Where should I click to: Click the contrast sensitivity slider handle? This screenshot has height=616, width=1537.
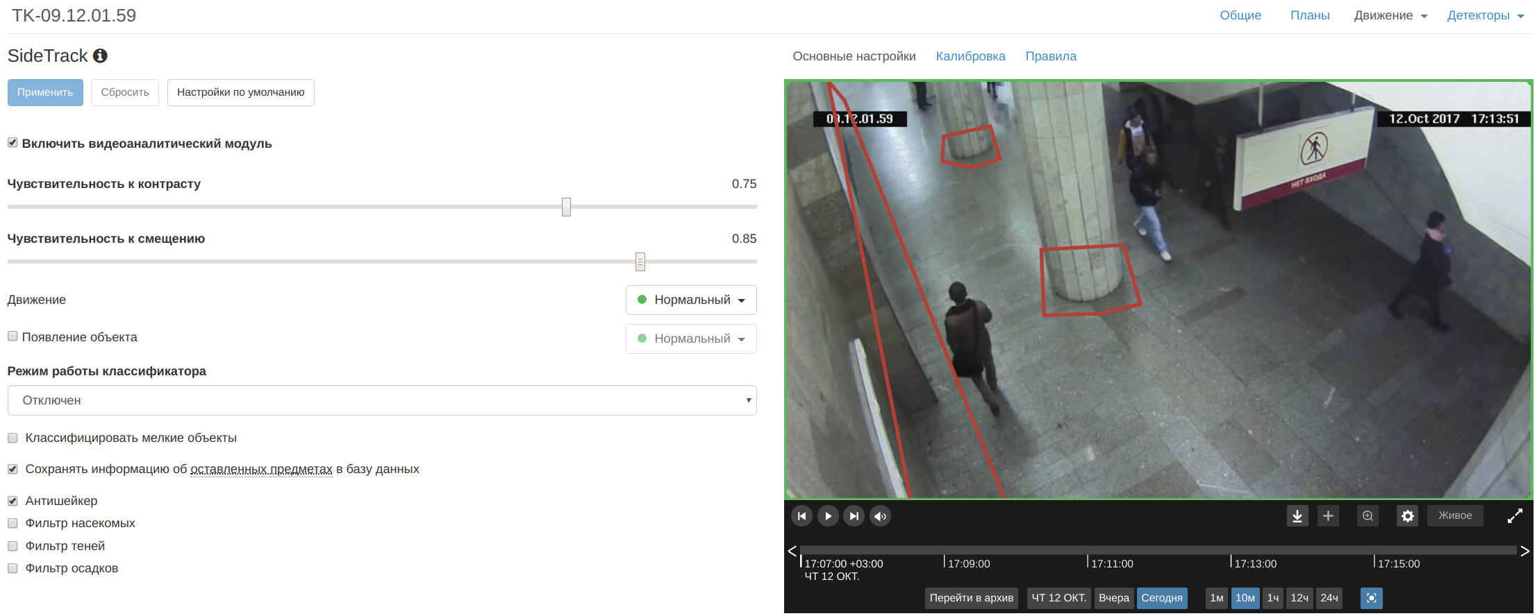566,207
